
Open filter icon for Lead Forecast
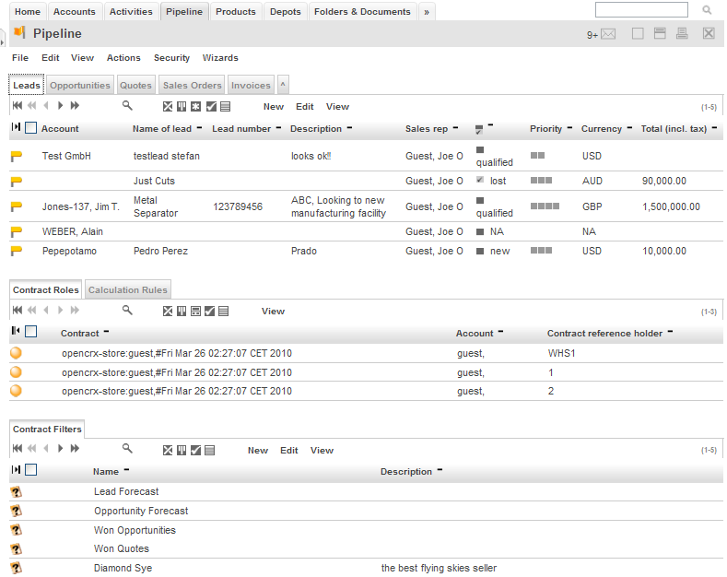16,491
